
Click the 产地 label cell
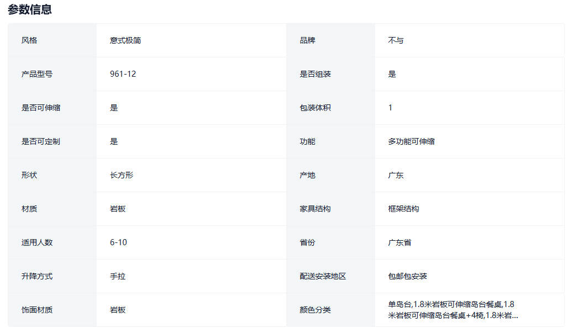pos(307,175)
